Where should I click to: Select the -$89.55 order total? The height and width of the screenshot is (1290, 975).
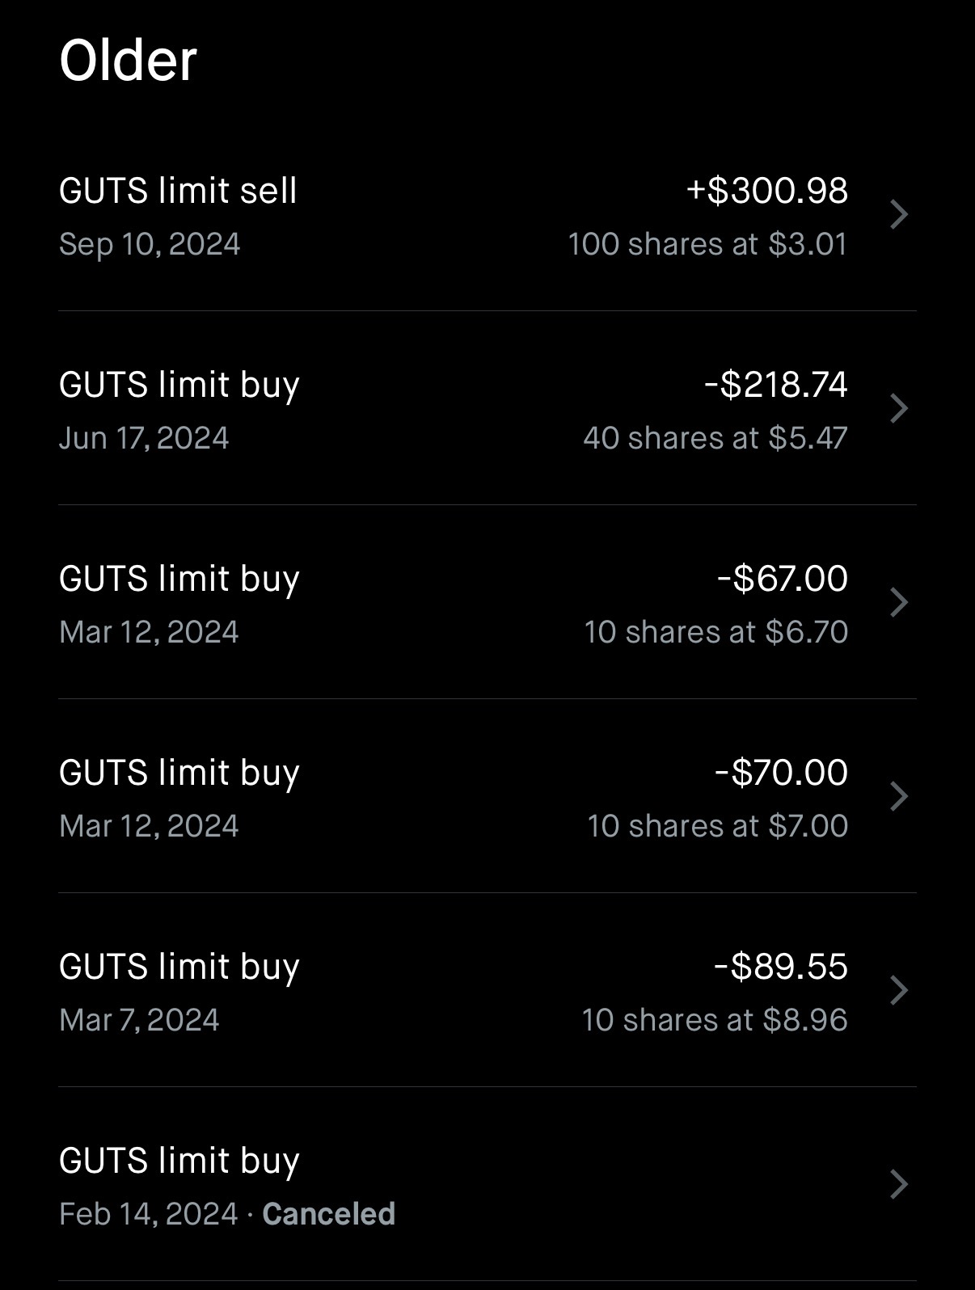[780, 967]
